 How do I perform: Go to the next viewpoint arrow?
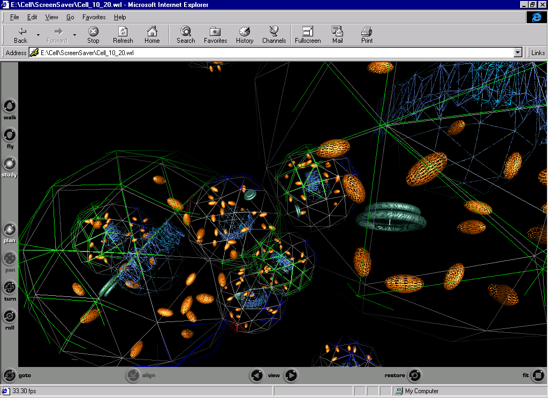pos(291,376)
